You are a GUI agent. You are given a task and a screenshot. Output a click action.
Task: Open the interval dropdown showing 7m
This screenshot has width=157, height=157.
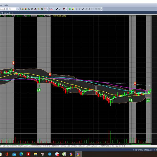pyautogui.click(x=16, y=9)
